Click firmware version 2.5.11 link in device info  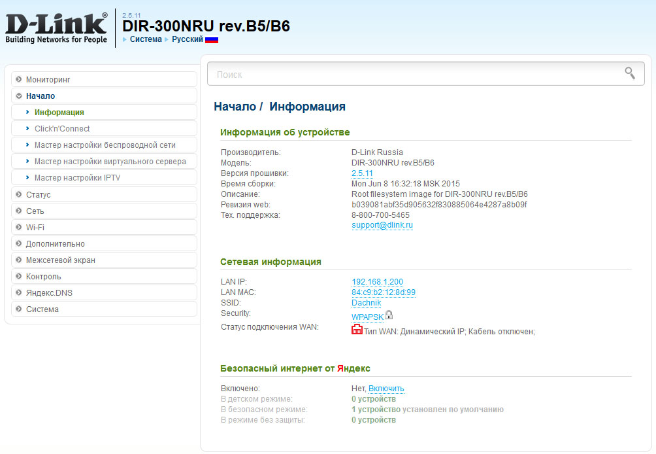pos(362,173)
